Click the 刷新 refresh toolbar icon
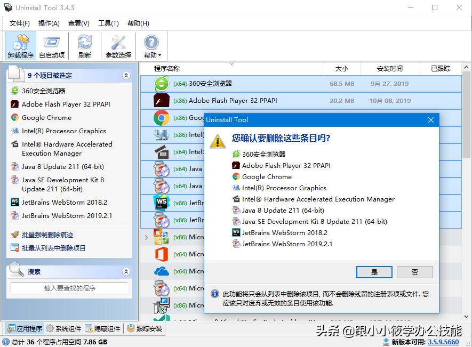Viewport: 472px width, 347px height. click(84, 45)
